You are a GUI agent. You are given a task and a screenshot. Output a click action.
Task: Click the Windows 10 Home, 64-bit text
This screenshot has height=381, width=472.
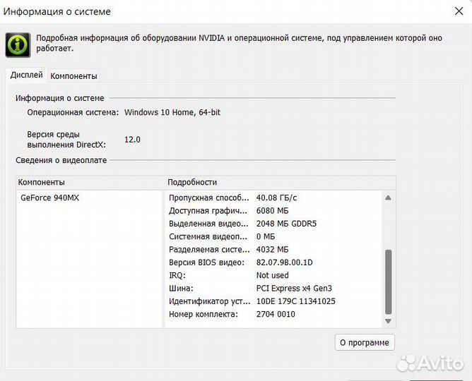click(172, 112)
